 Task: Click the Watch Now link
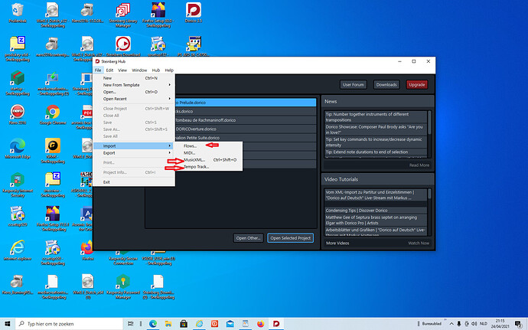click(x=419, y=243)
